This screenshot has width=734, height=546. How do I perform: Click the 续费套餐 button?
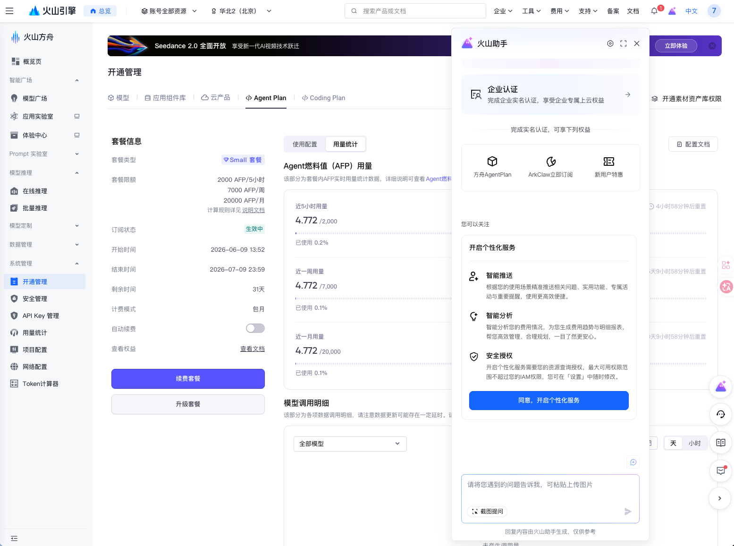tap(188, 379)
